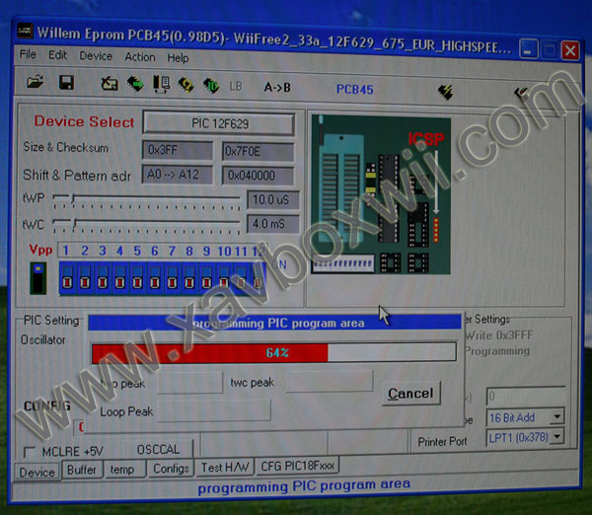Click the tWP slider track
This screenshot has height=515, width=592.
(x=146, y=197)
